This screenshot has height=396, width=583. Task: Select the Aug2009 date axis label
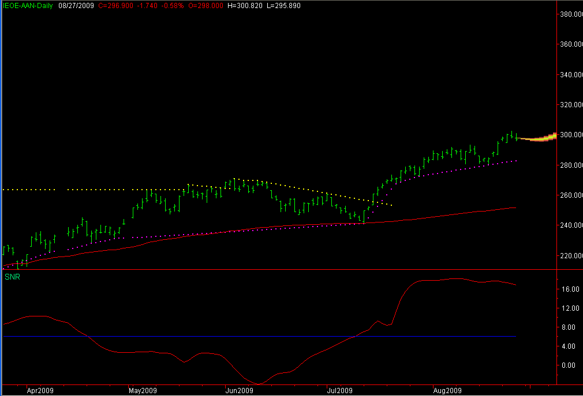(x=447, y=390)
